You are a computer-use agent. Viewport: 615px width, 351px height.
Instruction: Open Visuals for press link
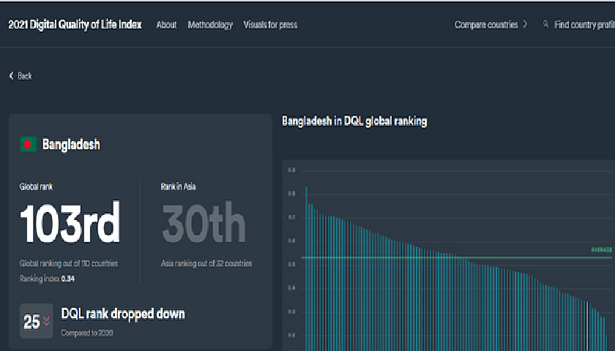[x=270, y=25]
